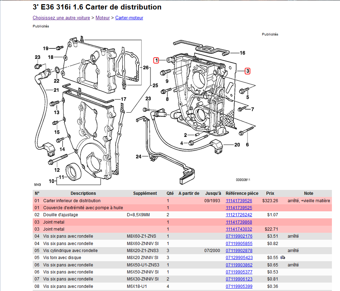Open part reference 07129905423
This screenshot has width=340, height=291.
239,258
